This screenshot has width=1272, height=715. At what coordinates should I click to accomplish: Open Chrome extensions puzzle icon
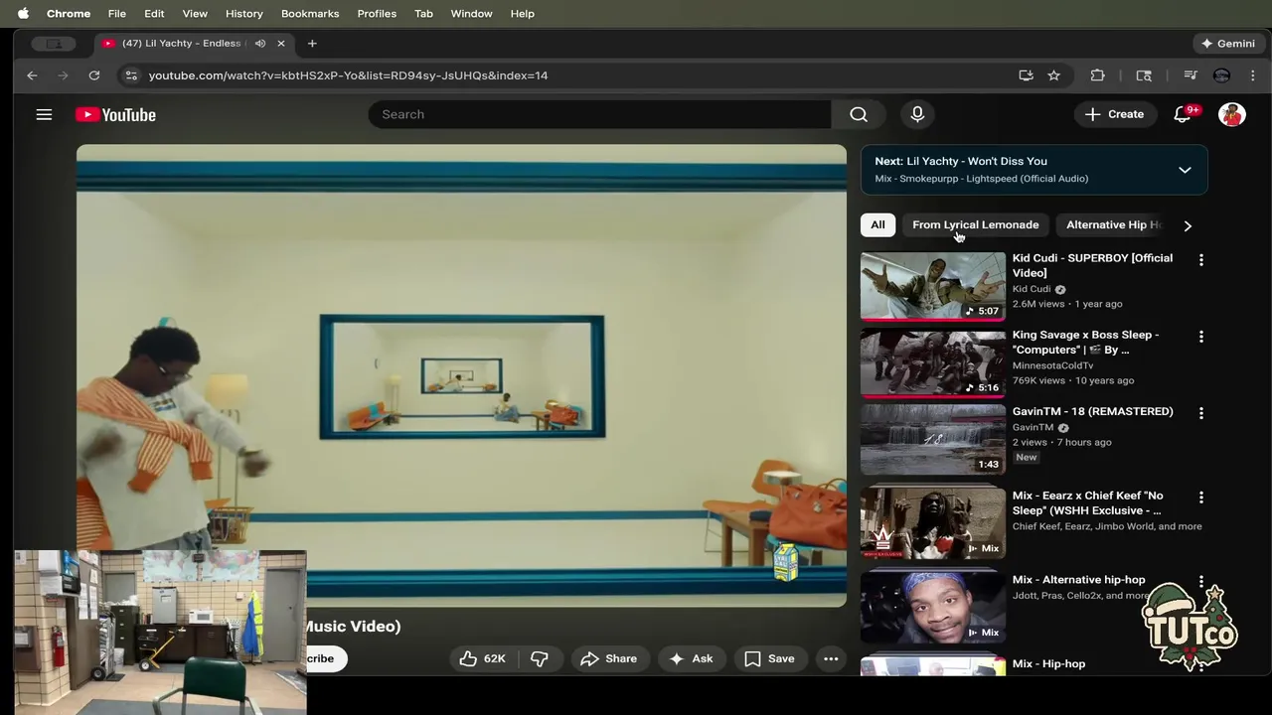pos(1097,75)
